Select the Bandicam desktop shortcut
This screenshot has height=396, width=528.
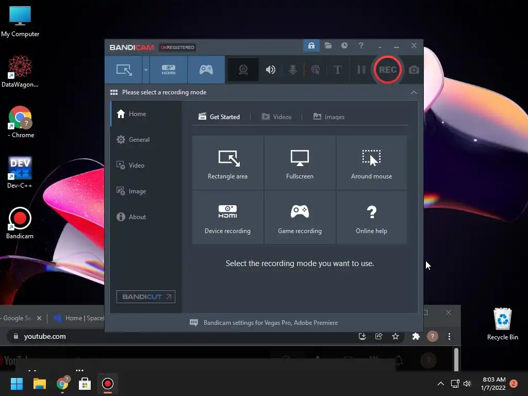click(x=20, y=223)
